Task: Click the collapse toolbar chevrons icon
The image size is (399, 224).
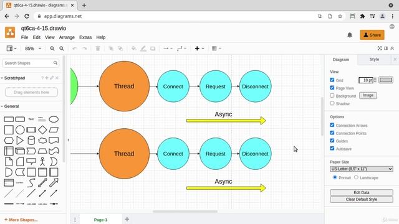Action: pos(392,49)
